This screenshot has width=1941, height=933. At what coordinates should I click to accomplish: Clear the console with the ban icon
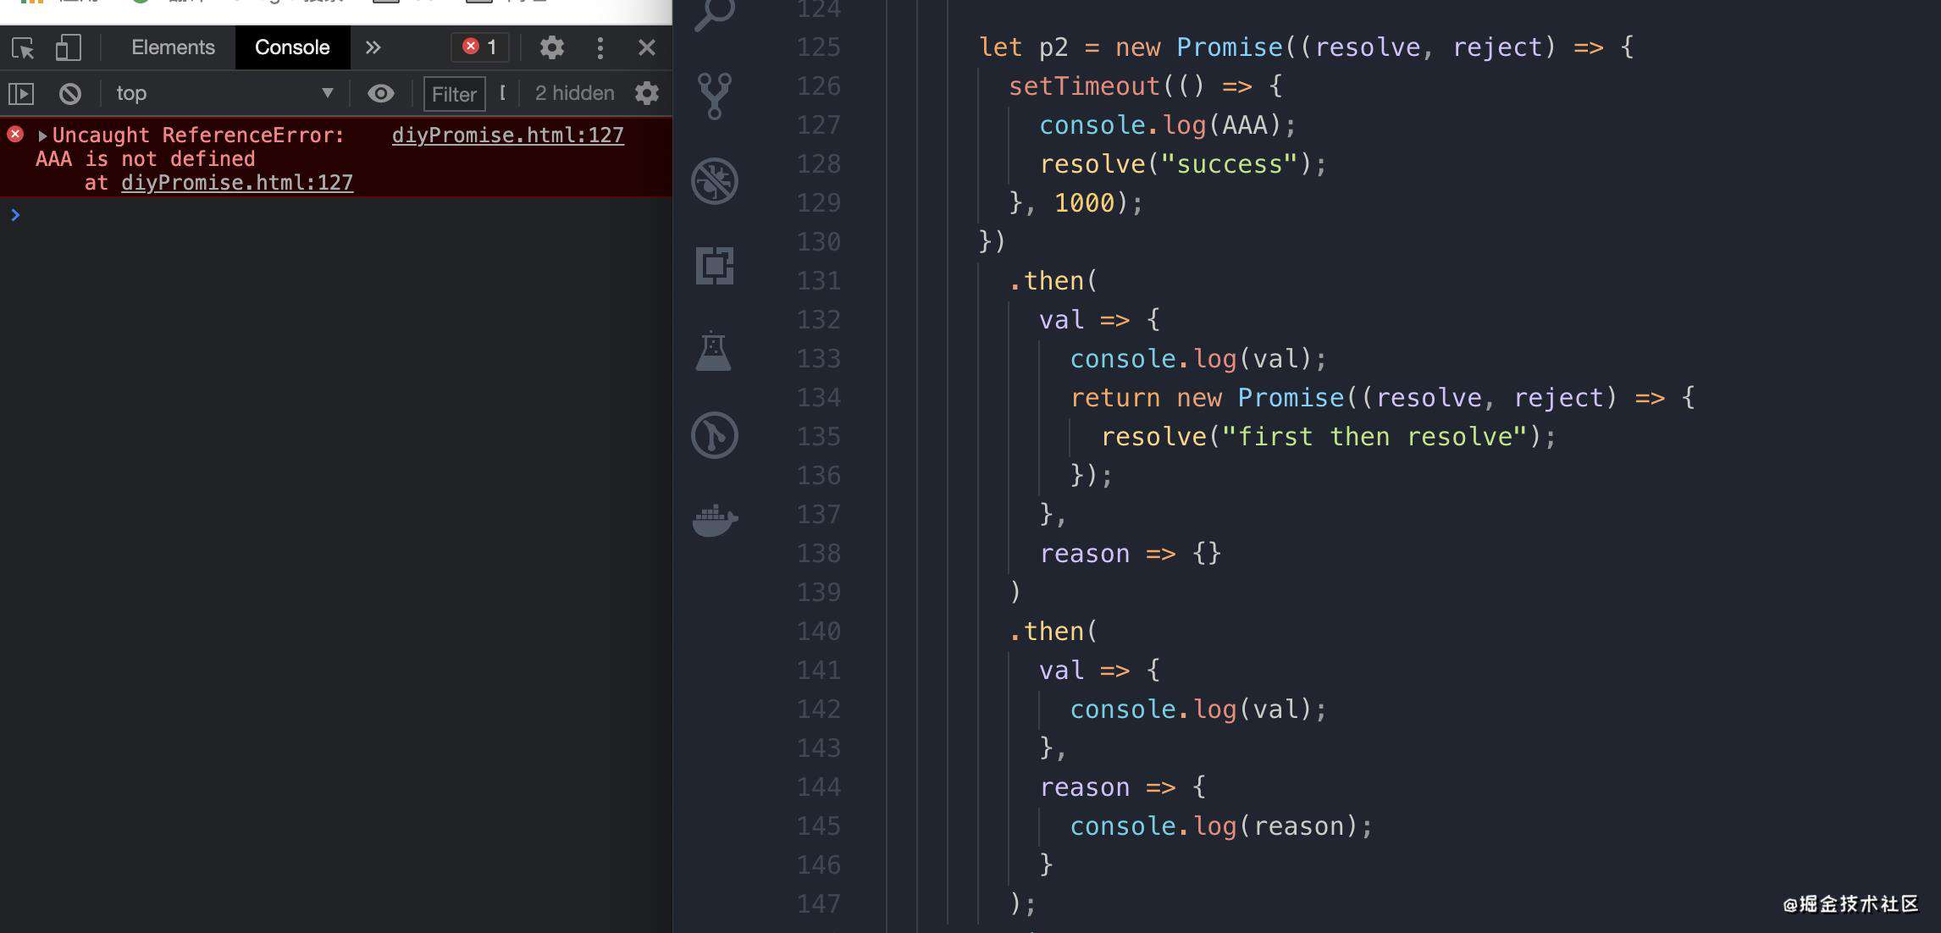coord(70,93)
